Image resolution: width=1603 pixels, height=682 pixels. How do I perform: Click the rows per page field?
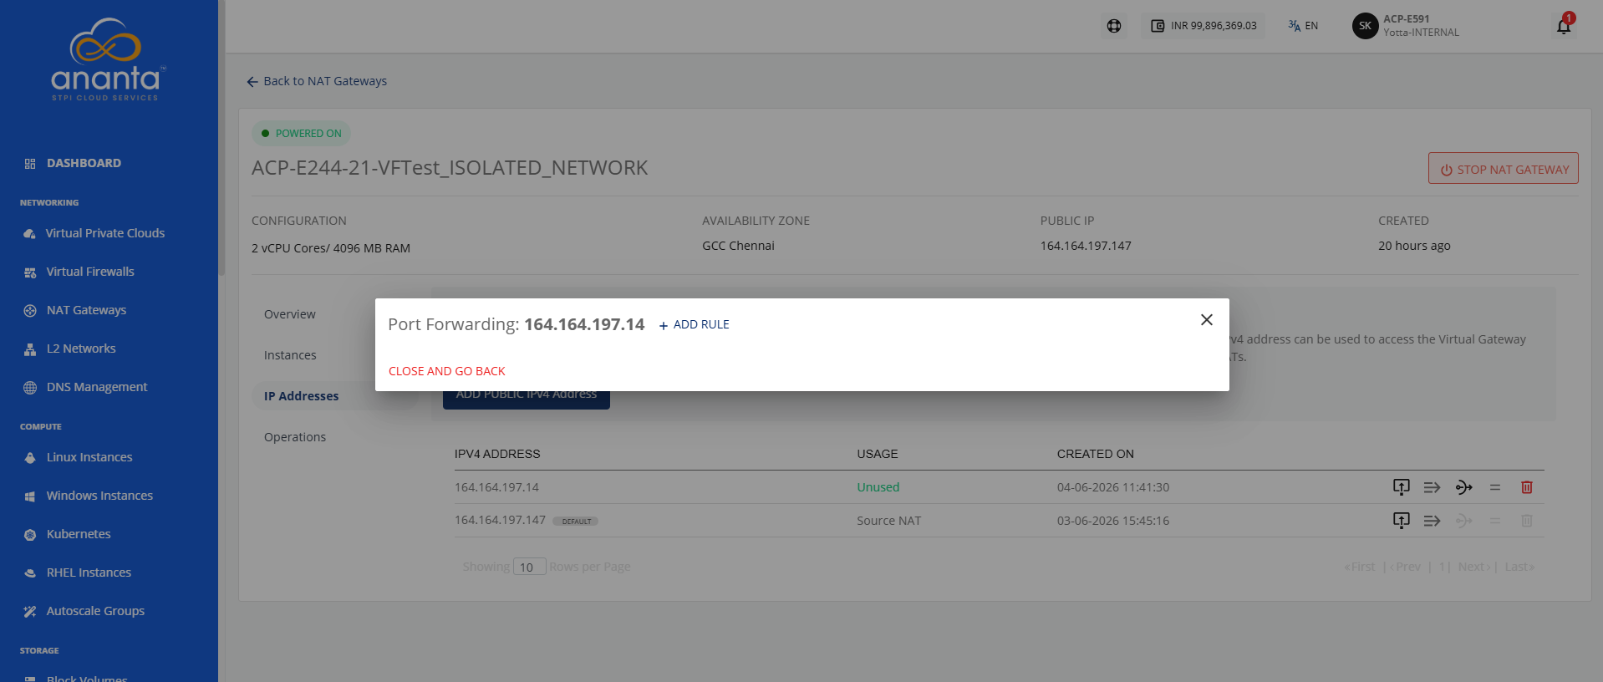pyautogui.click(x=529, y=567)
